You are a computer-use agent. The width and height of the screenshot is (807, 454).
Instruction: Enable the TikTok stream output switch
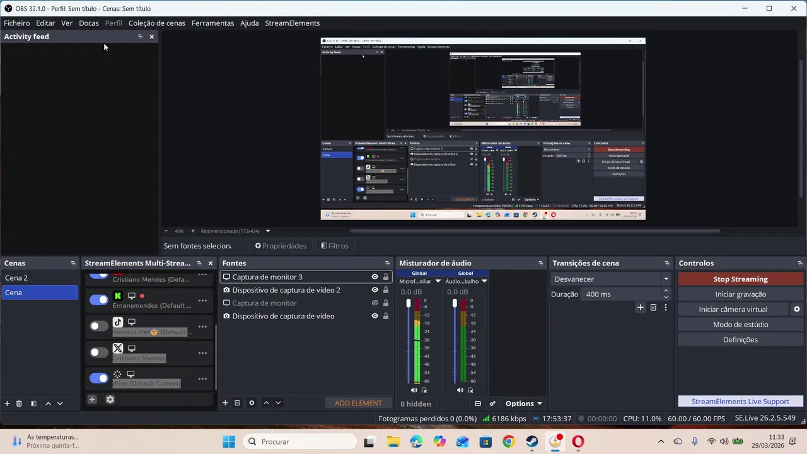[x=99, y=326]
